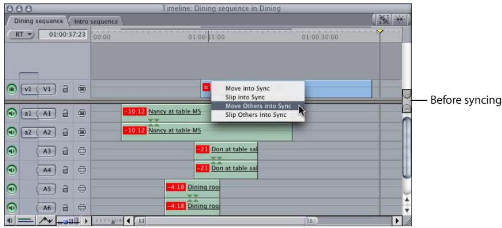Lock the A6 audio track

[65, 208]
